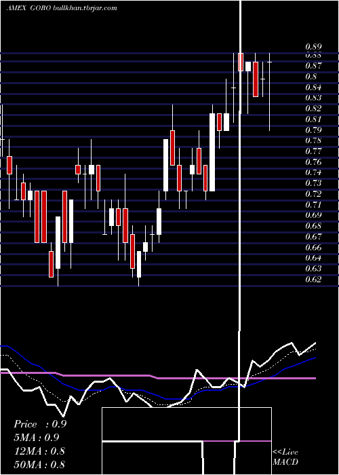This screenshot has width=339, height=475.
Task: Select the 0.72 price axis label
Action: pyautogui.click(x=313, y=194)
